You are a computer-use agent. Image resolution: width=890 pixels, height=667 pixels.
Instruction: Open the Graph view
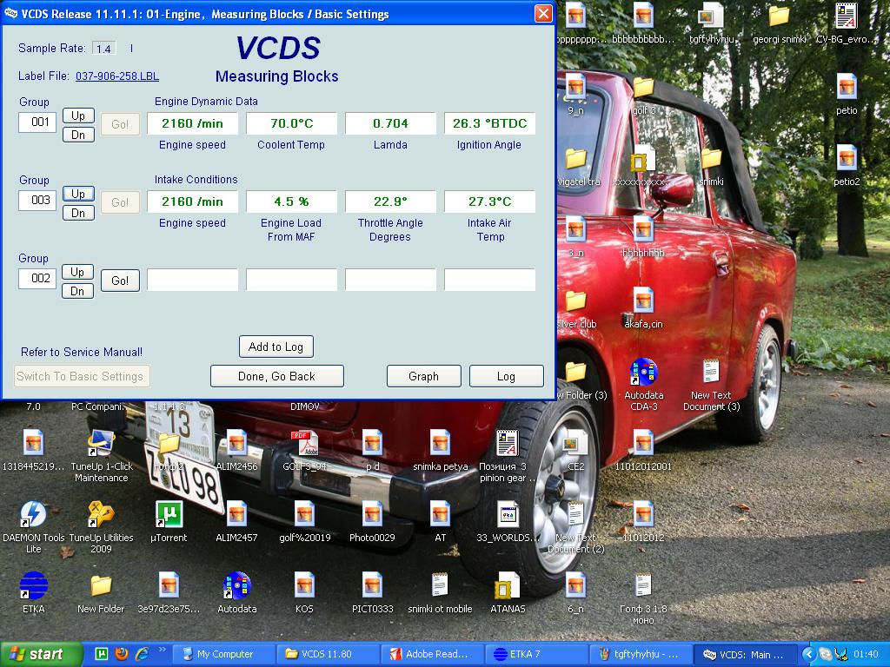point(423,376)
